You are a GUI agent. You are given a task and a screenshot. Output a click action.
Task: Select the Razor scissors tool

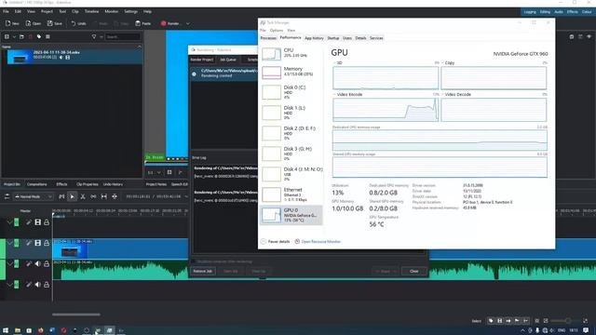[83, 196]
